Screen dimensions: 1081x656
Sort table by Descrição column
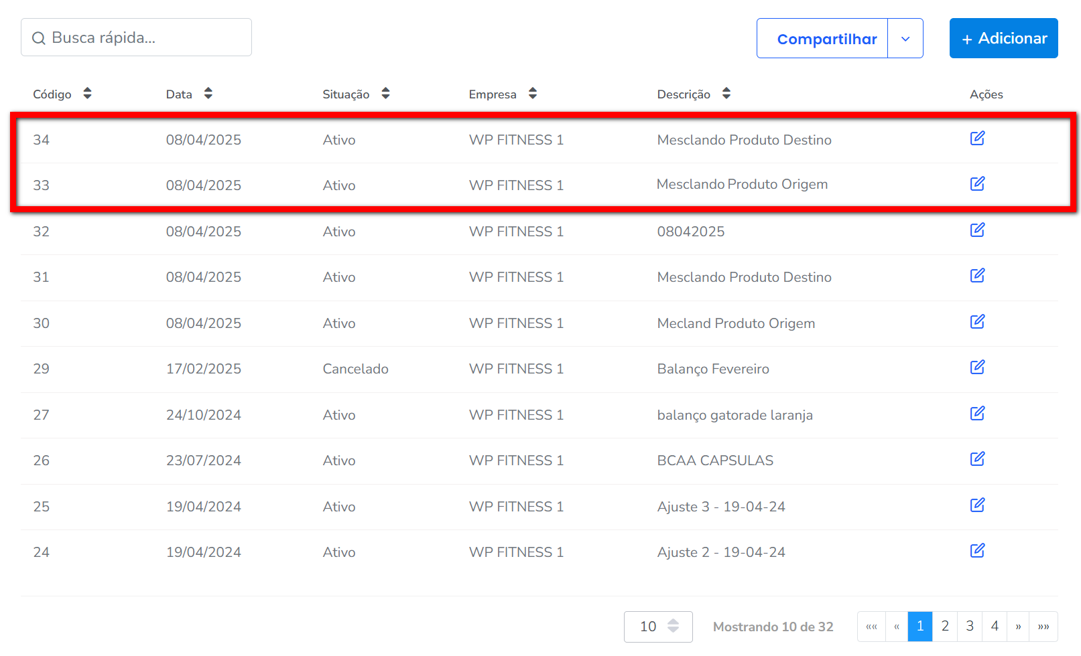coord(726,94)
